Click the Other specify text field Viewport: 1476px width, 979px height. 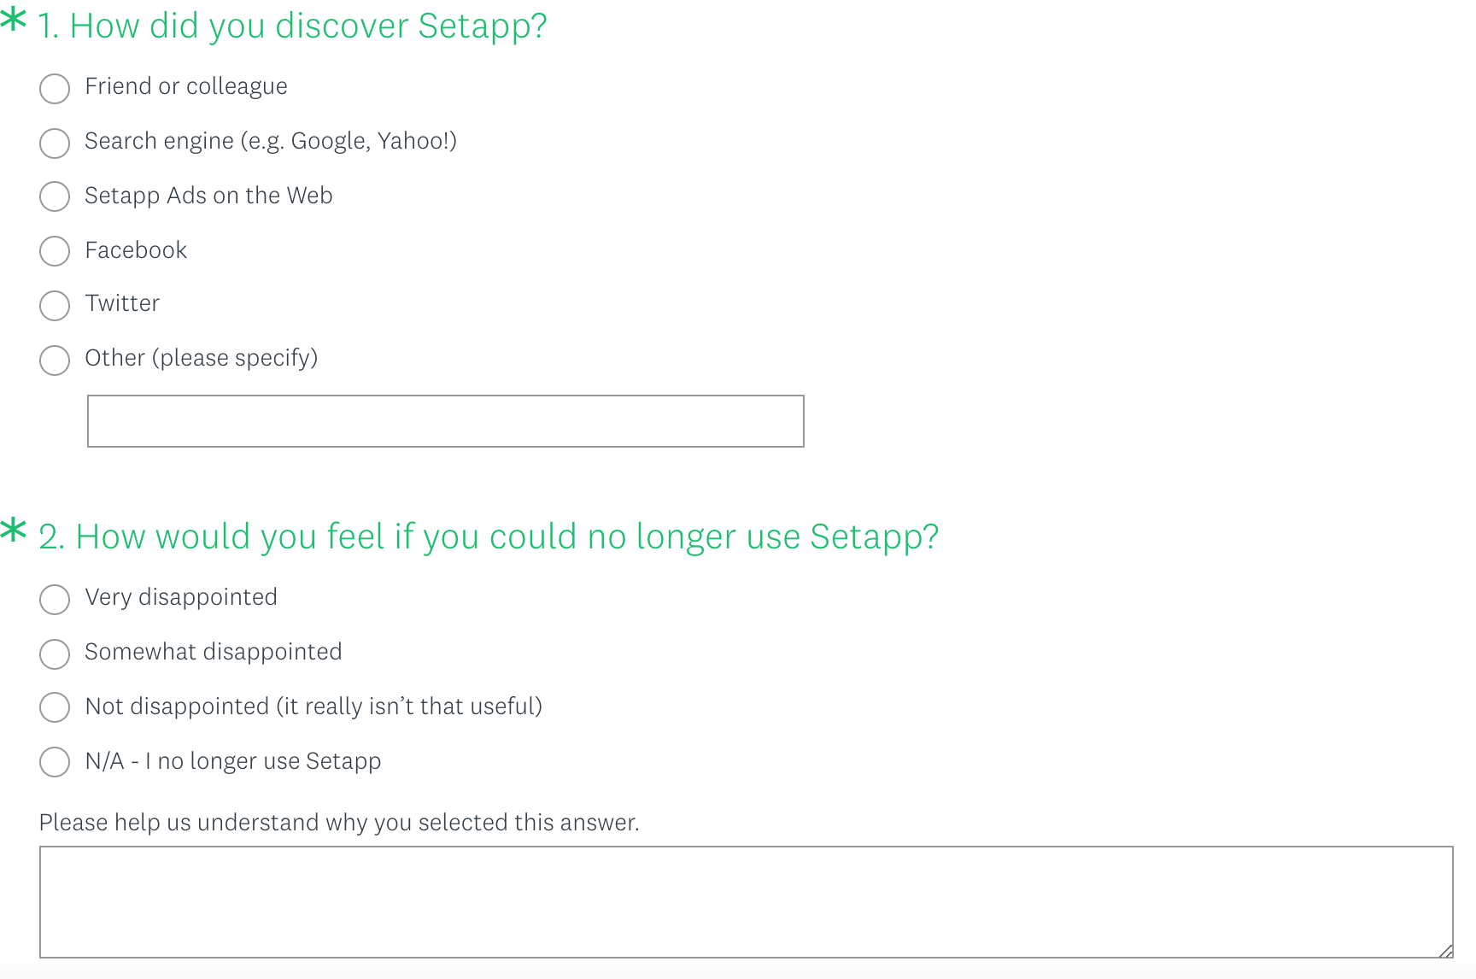coord(445,421)
